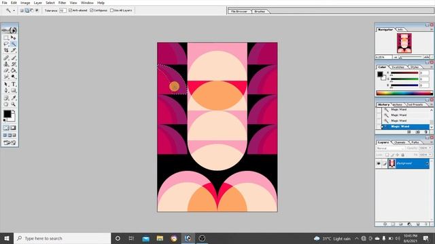The image size is (435, 244).
Task: Select the Zoom tool
Action: [x=14, y=104]
